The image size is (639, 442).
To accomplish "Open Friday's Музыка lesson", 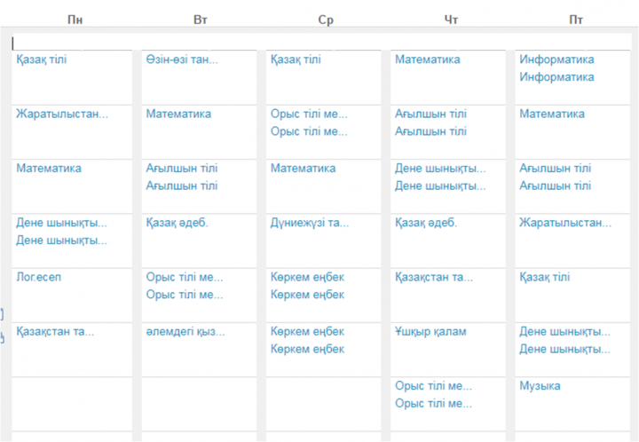I will click(x=540, y=386).
